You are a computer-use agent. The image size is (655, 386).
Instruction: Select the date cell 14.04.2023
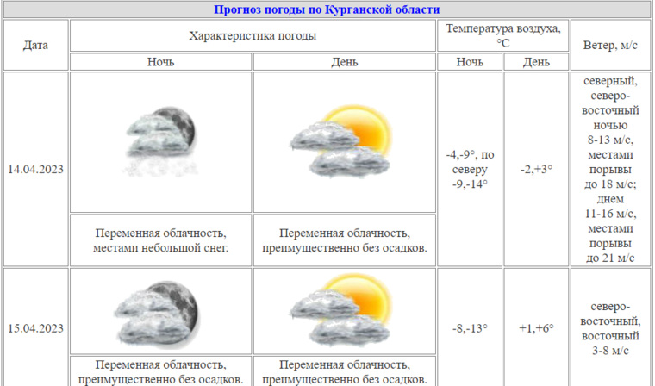tap(35, 169)
